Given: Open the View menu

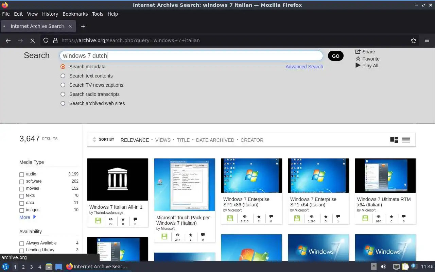Looking at the screenshot, I should coord(32,14).
